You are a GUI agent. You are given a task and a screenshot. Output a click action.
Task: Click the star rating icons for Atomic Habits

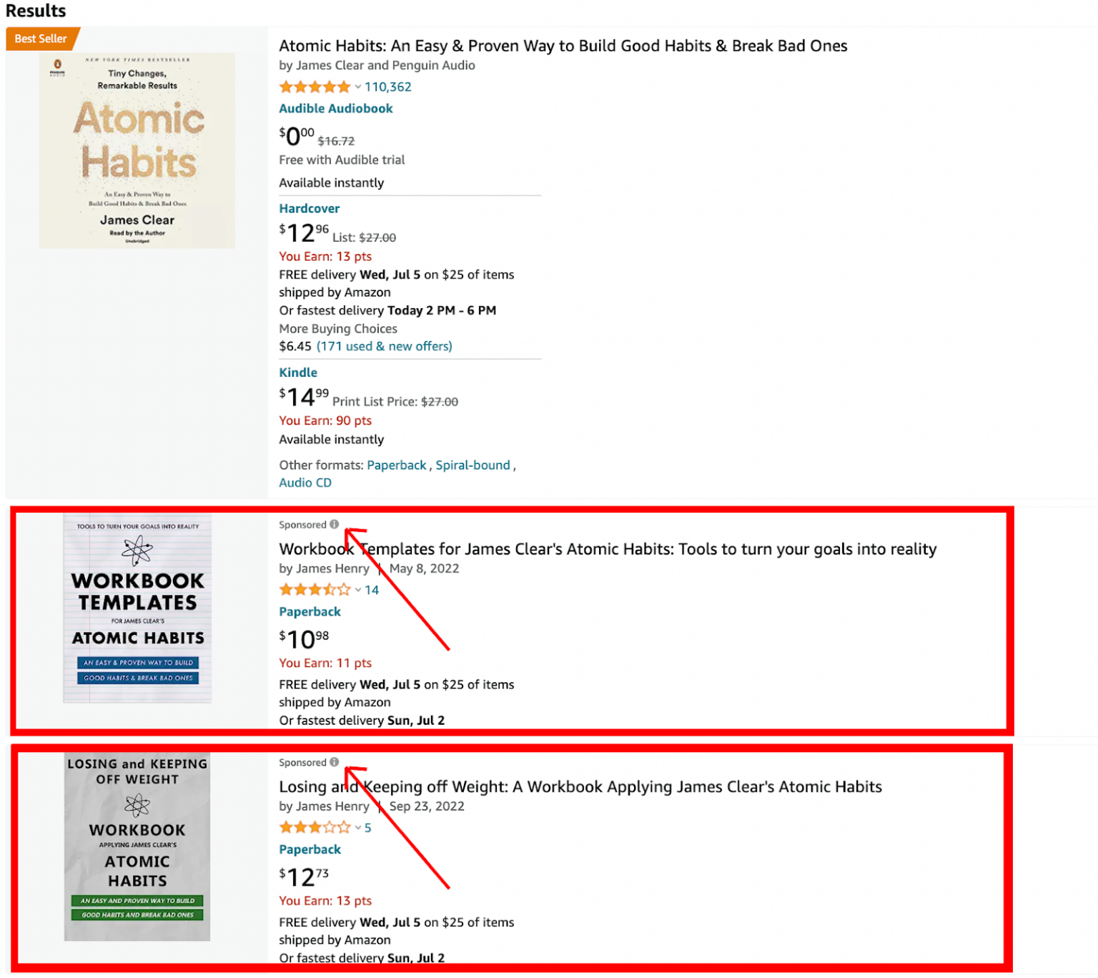tap(315, 87)
